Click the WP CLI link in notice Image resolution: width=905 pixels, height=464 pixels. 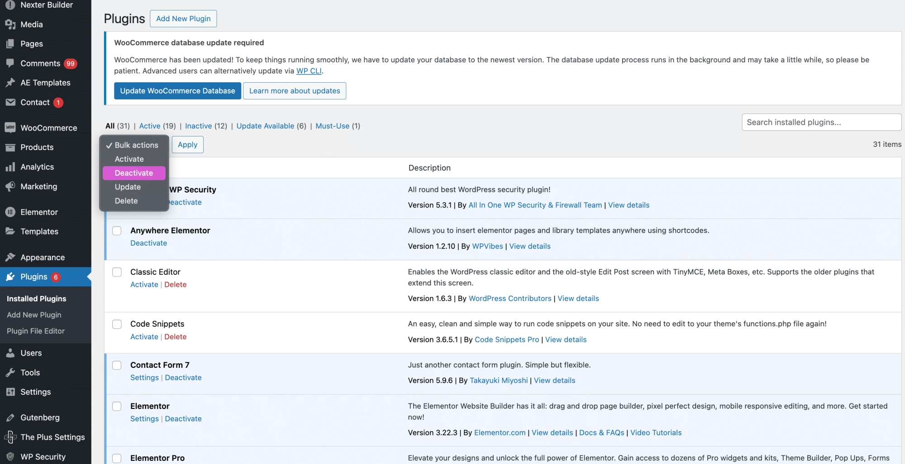click(309, 71)
